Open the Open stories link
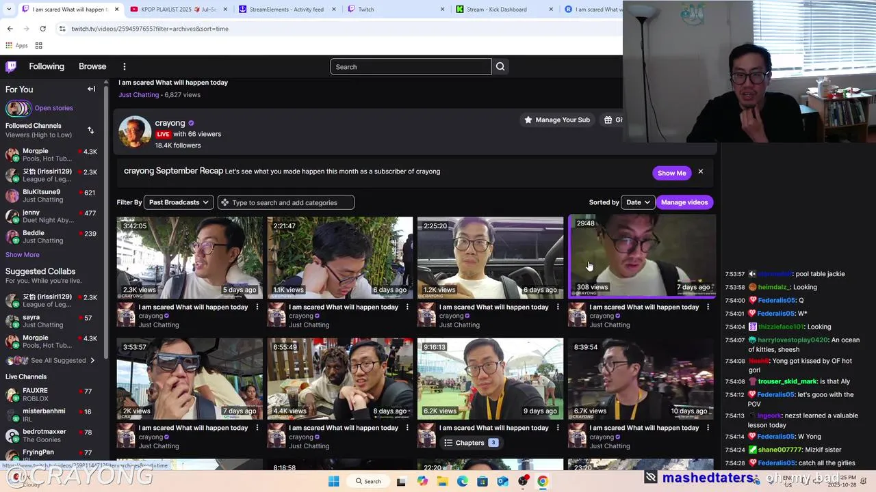876x492 pixels. pyautogui.click(x=53, y=108)
